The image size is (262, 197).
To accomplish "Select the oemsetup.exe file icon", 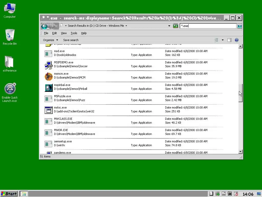I will pyautogui.click(x=48, y=144).
